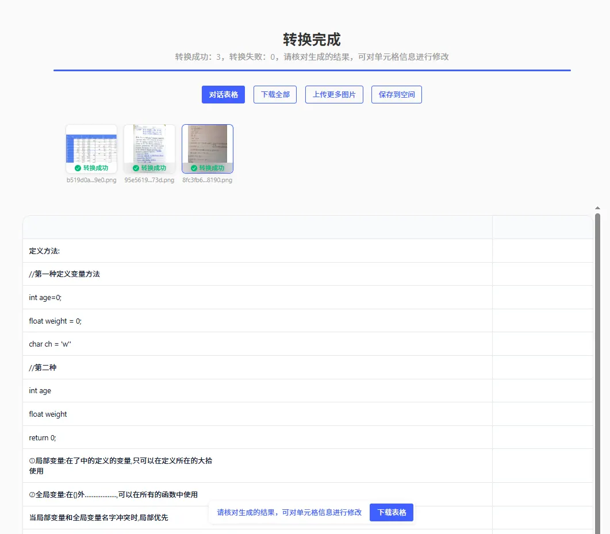610x534 pixels.
Task: Click cell 'float weight' without assignment
Action: 258,414
